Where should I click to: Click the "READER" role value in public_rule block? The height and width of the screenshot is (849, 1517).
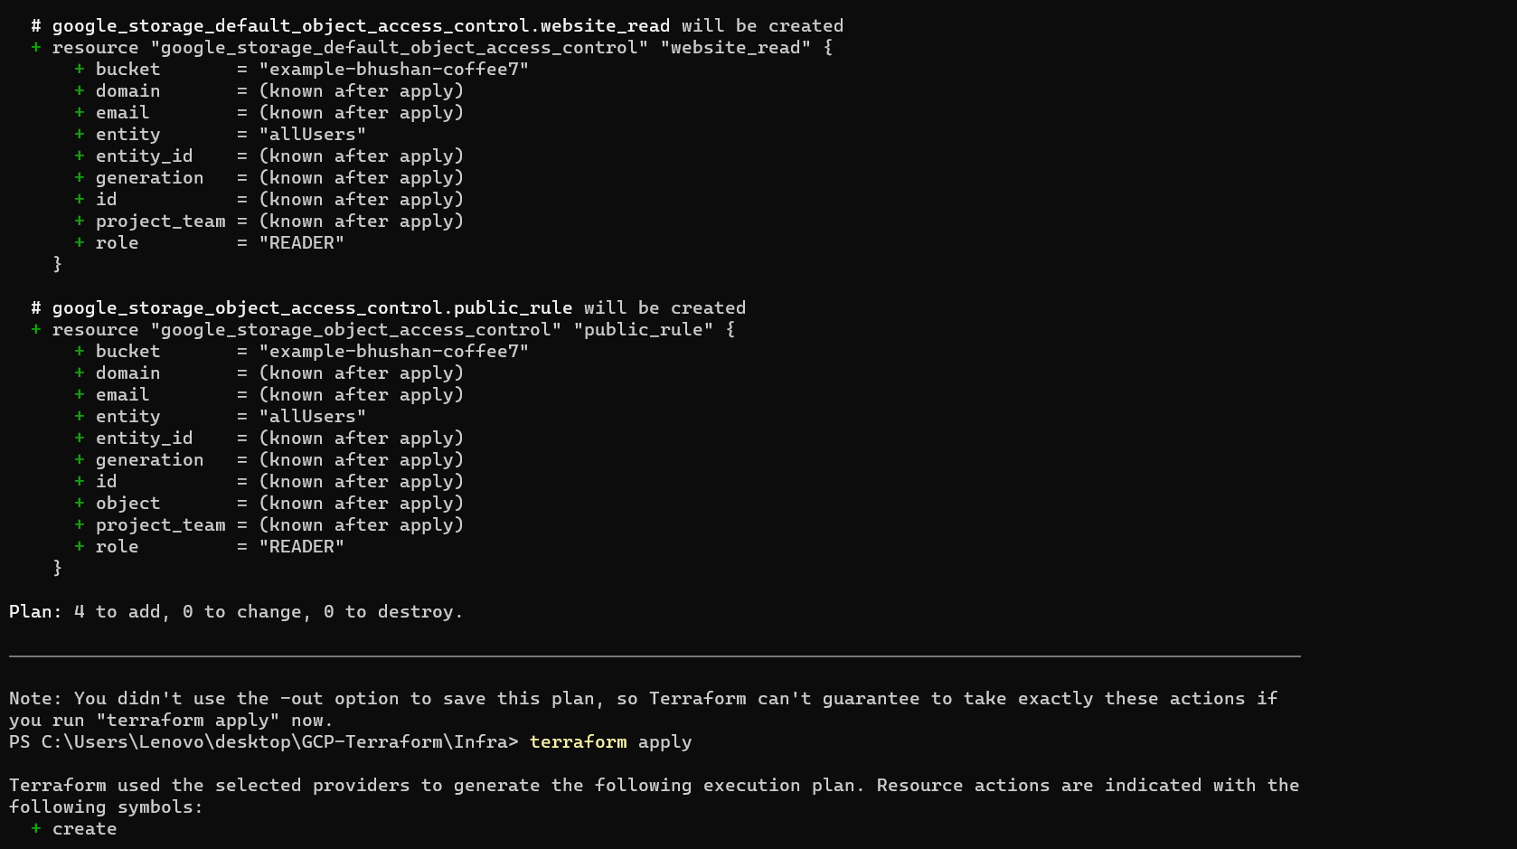301,547
